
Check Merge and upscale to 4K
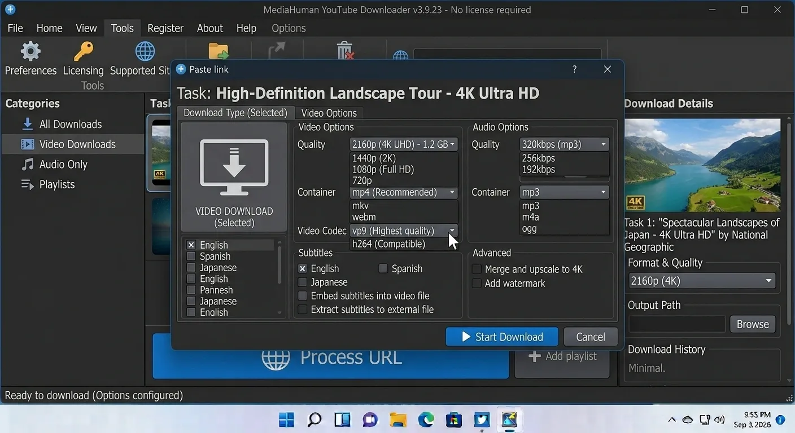click(477, 269)
